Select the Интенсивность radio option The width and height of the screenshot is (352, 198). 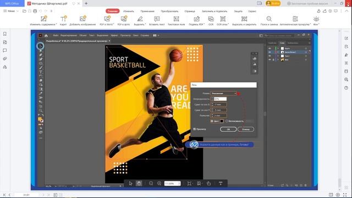(x=227, y=121)
